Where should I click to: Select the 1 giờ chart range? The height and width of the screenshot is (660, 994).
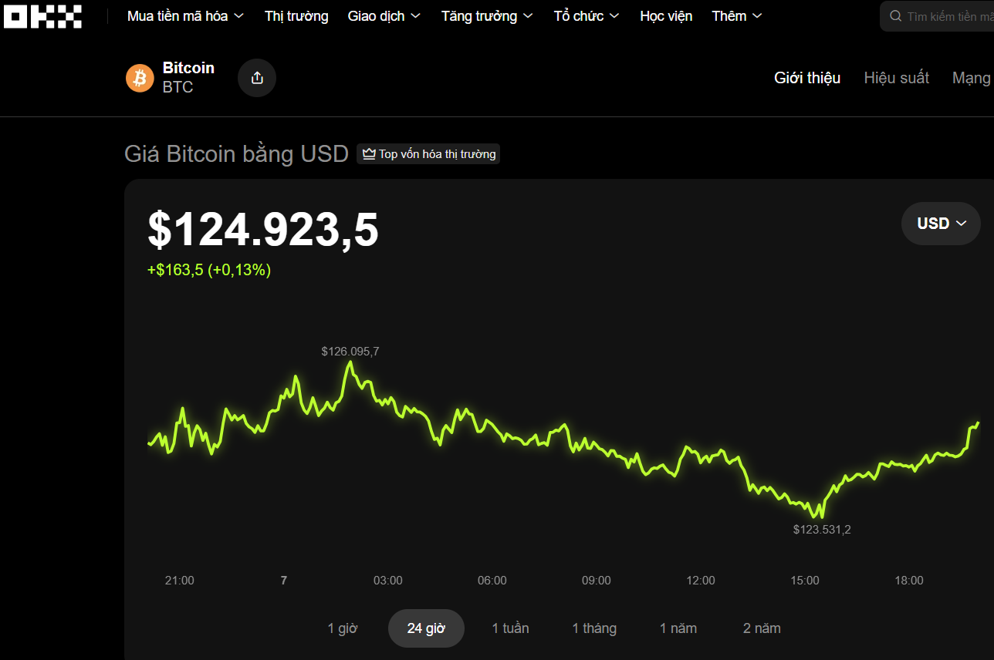point(343,628)
